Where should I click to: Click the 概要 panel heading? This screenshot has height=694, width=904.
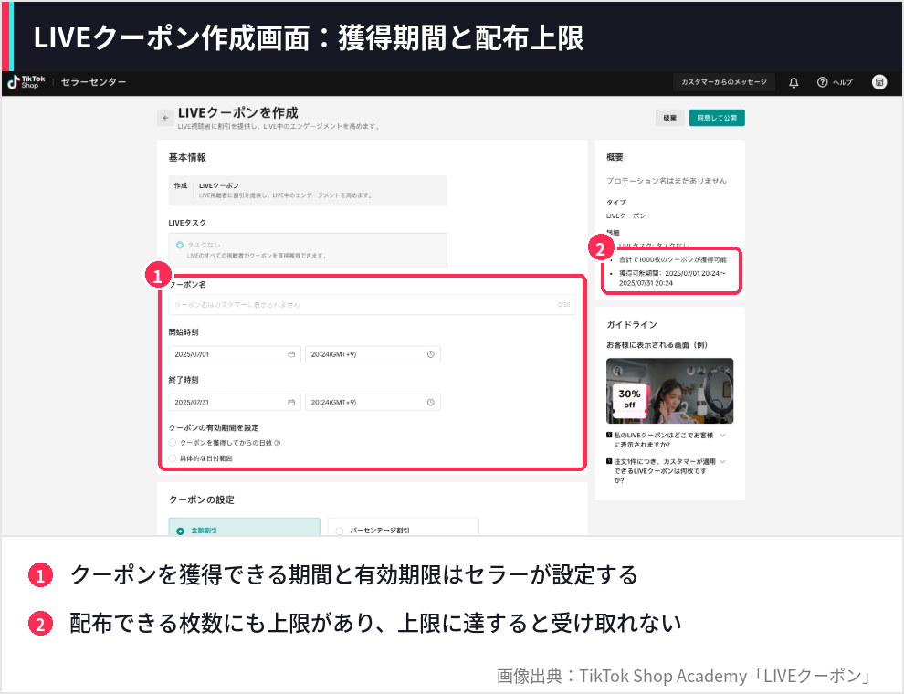click(x=615, y=157)
